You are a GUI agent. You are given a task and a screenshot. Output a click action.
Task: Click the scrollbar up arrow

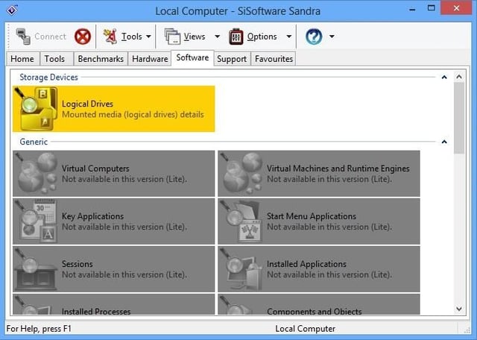click(459, 77)
